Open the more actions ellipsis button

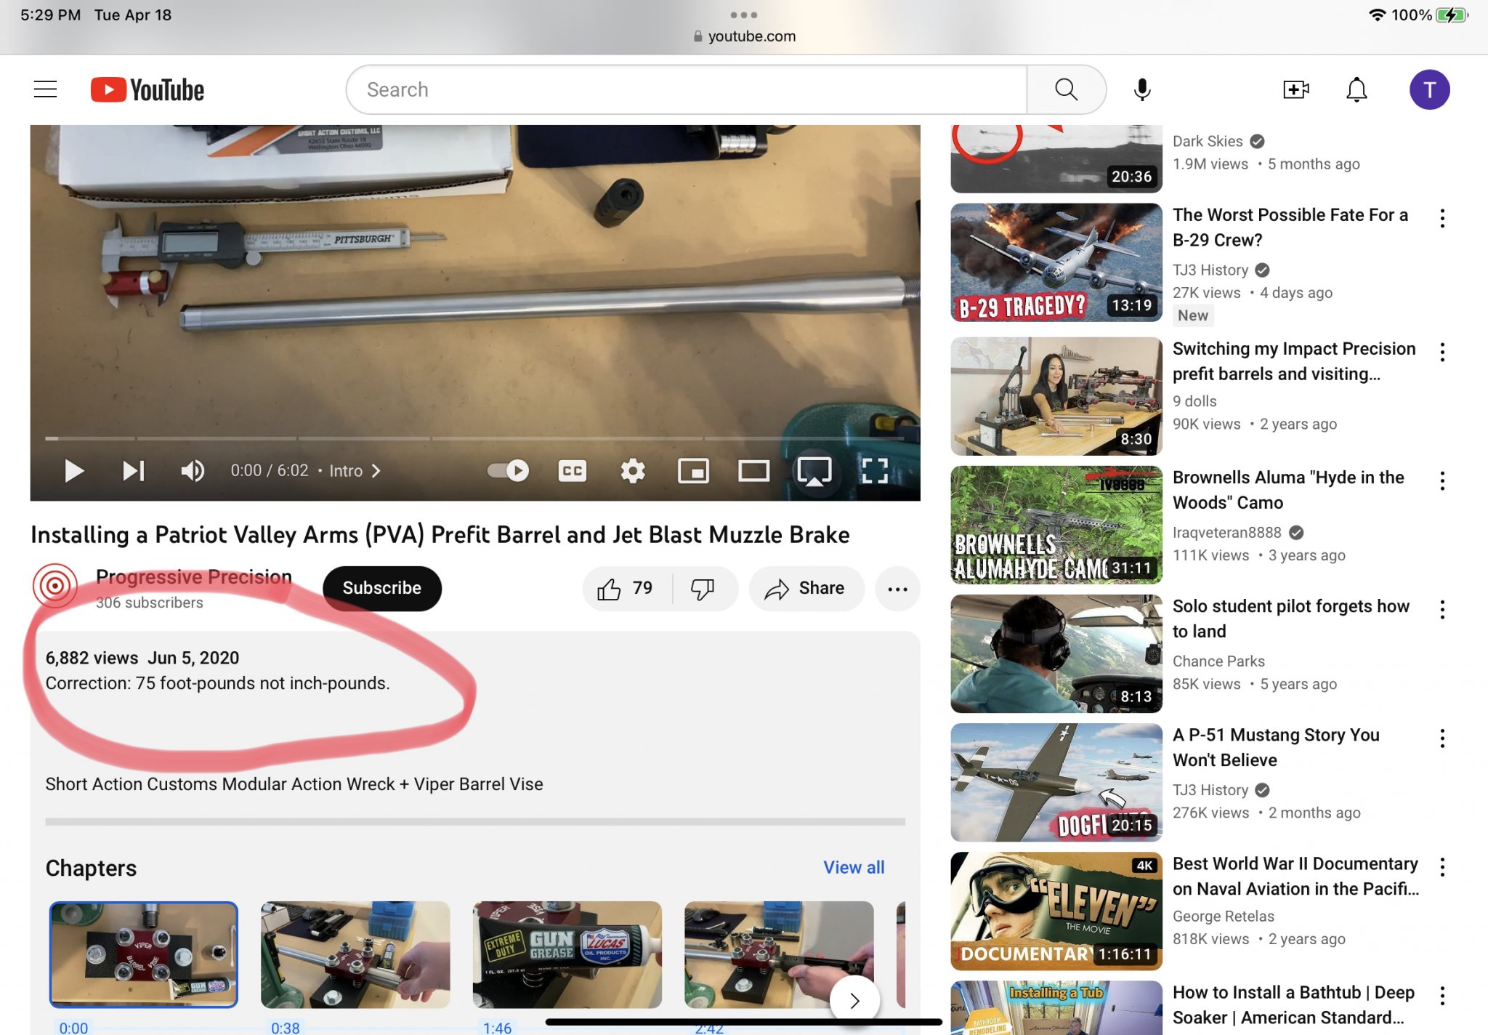897,589
